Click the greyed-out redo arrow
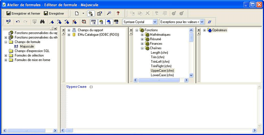 click(25, 22)
